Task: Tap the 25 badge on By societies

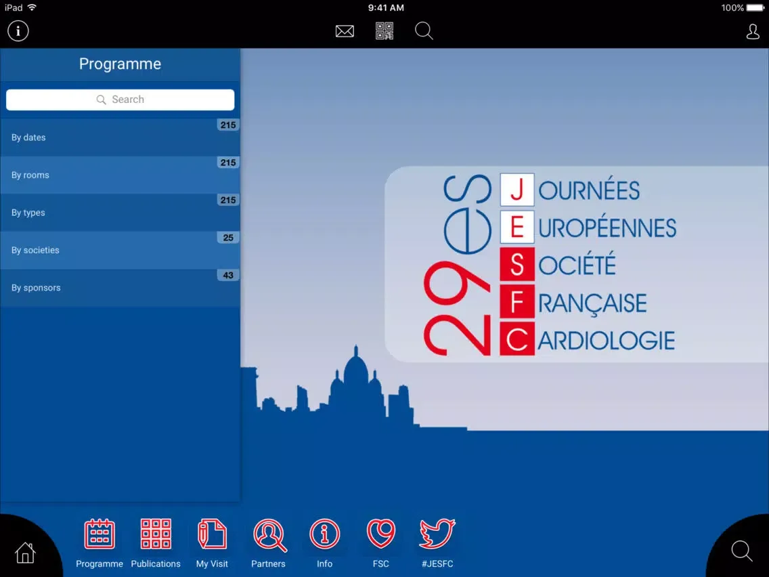Action: coord(228,238)
